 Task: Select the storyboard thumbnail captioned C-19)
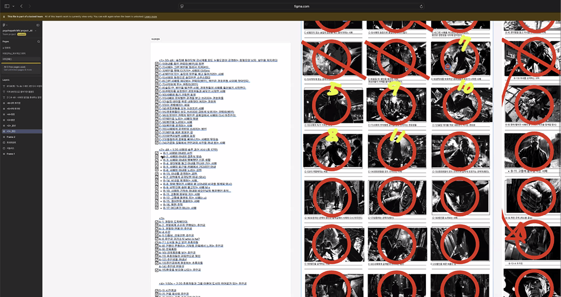[x=334, y=244]
